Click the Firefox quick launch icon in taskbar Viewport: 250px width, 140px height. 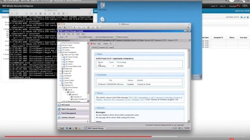[x=76, y=128]
